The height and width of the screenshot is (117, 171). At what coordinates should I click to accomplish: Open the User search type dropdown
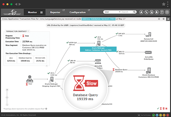(112, 12)
